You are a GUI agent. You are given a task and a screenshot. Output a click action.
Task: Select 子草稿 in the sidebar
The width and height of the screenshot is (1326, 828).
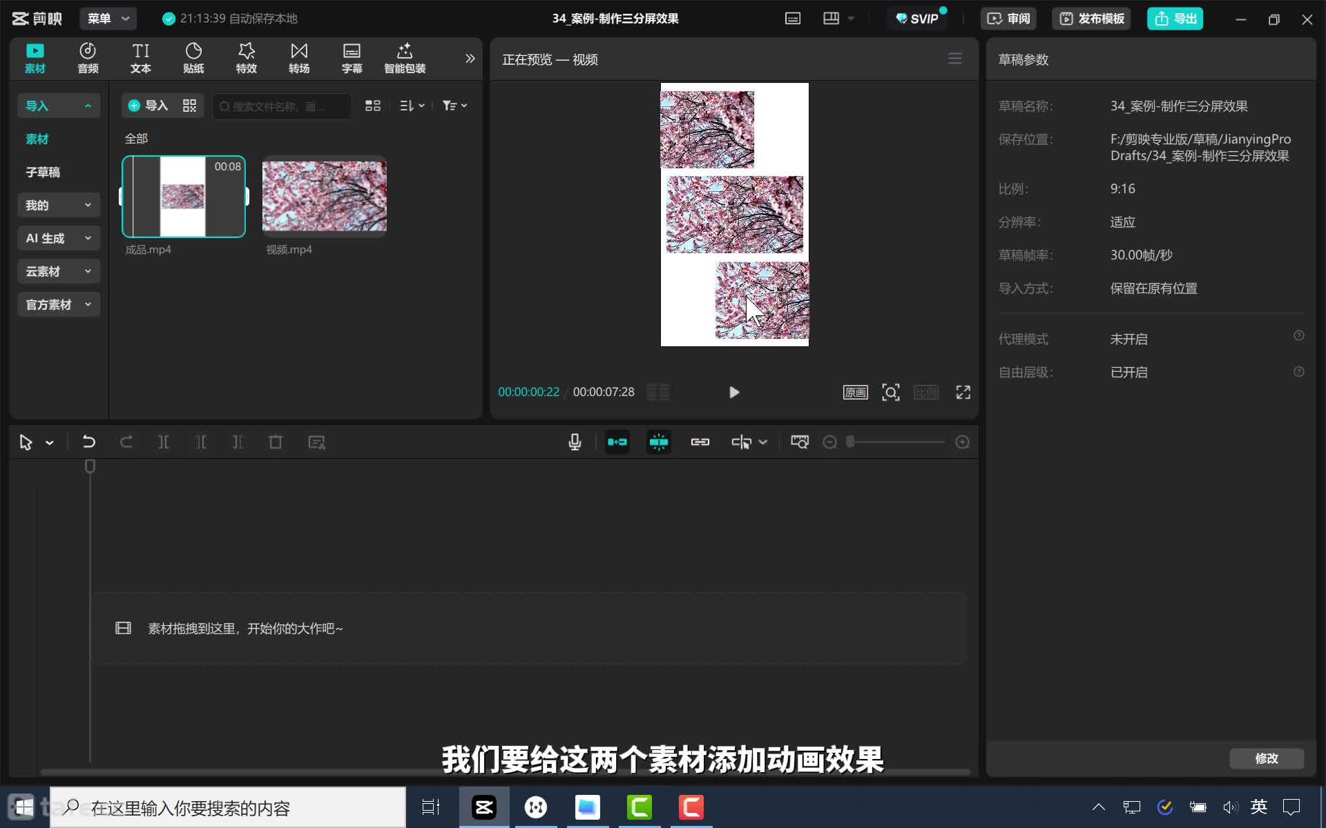click(x=43, y=172)
